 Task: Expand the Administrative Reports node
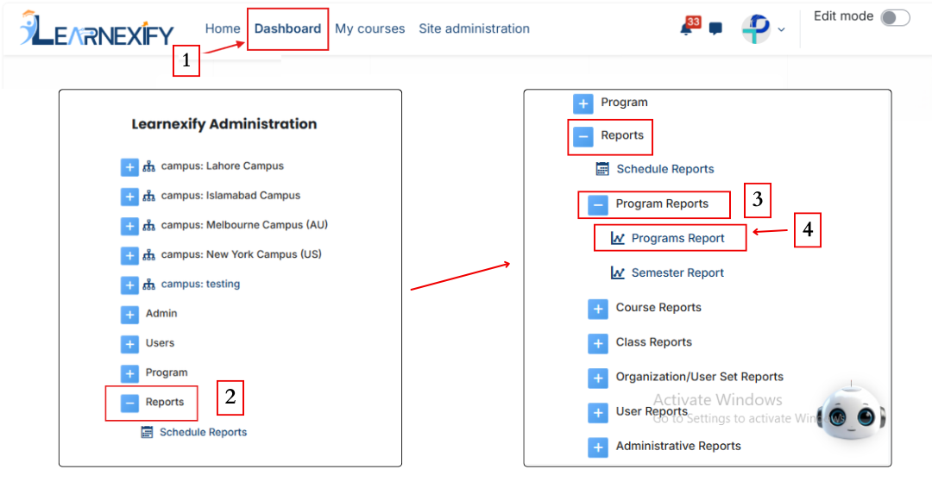[598, 447]
